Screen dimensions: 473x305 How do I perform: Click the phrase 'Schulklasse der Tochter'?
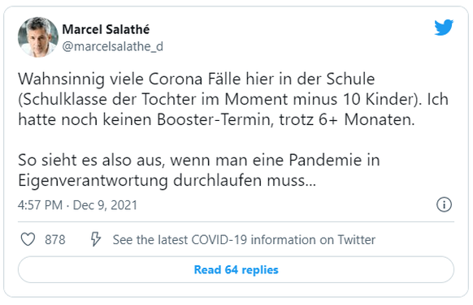coord(107,99)
